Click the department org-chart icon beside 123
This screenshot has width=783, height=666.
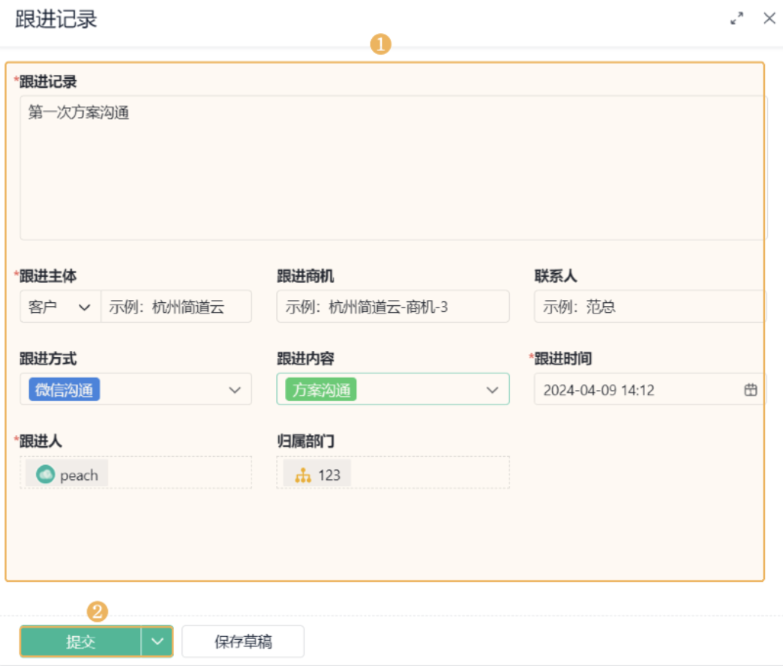pyautogui.click(x=303, y=475)
